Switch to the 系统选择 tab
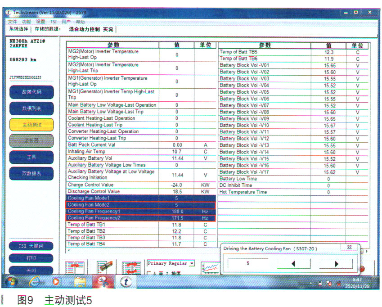The height and width of the screenshot is (307, 382). pos(19,29)
